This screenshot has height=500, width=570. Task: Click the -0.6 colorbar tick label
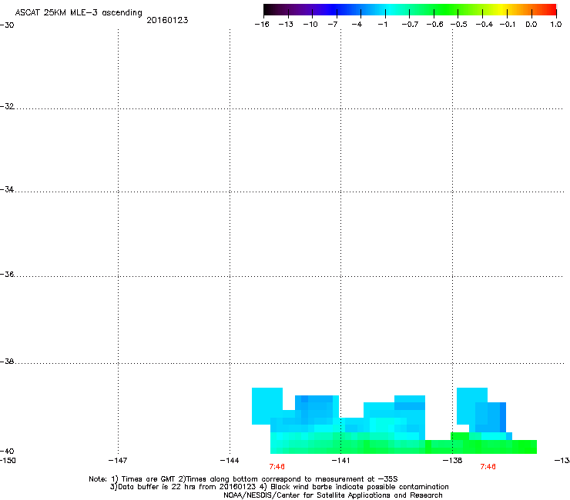tap(434, 25)
